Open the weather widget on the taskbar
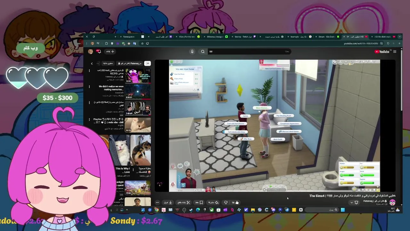 394,210
